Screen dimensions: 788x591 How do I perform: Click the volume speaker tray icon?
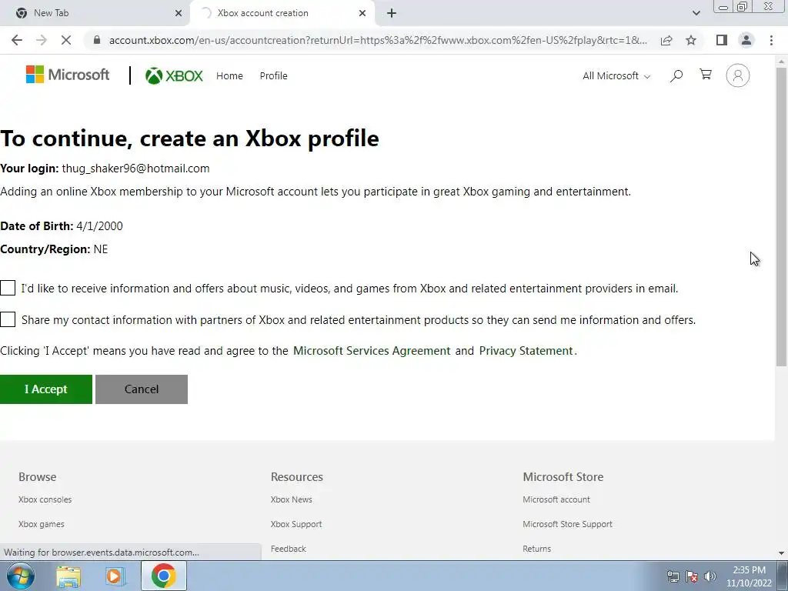(710, 576)
